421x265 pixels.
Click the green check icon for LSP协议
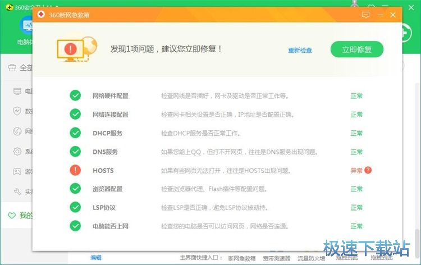coord(75,207)
